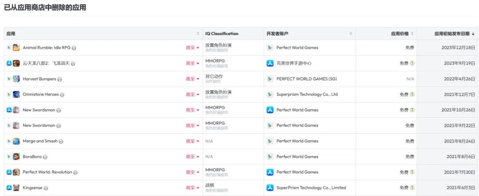Sort by the IQ Classification column header
Screen dimensions: 479x196
tap(233, 34)
